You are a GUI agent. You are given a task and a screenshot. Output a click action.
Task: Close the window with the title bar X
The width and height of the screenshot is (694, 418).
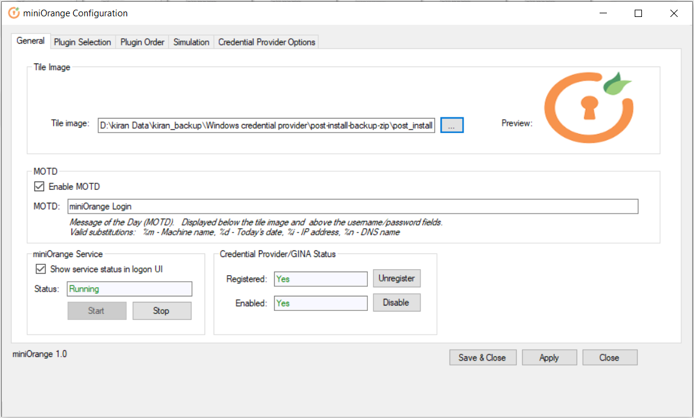[673, 13]
